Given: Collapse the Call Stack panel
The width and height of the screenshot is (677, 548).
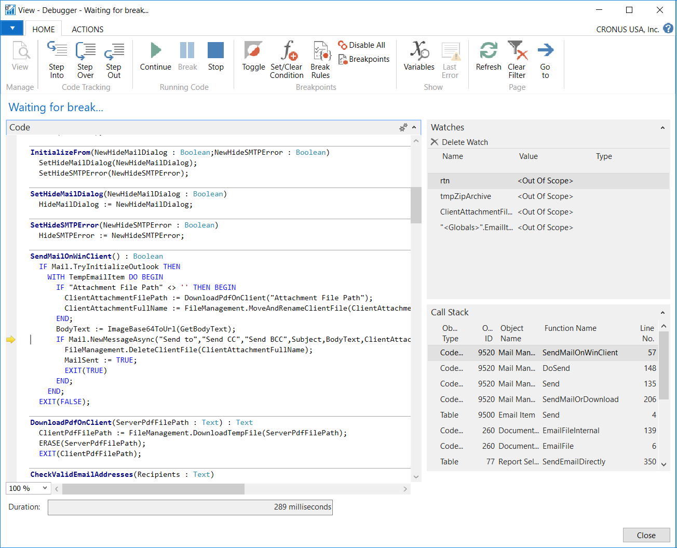Looking at the screenshot, I should pyautogui.click(x=662, y=313).
